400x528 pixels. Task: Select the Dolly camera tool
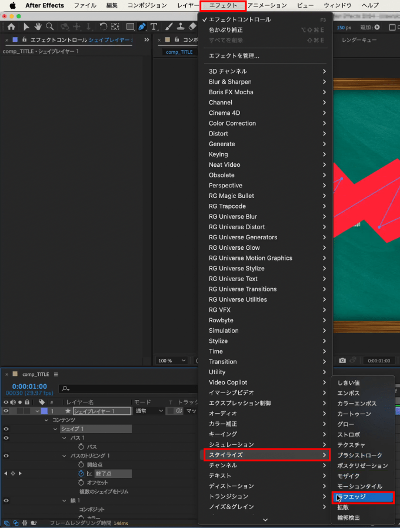[x=88, y=27]
